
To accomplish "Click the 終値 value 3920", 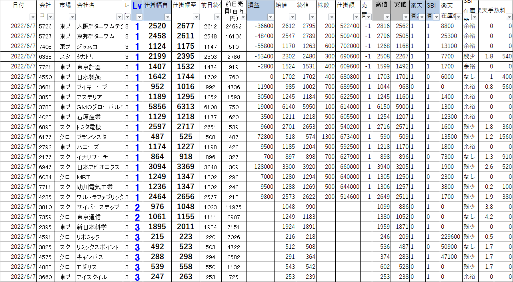I will pyautogui.click(x=307, y=167).
